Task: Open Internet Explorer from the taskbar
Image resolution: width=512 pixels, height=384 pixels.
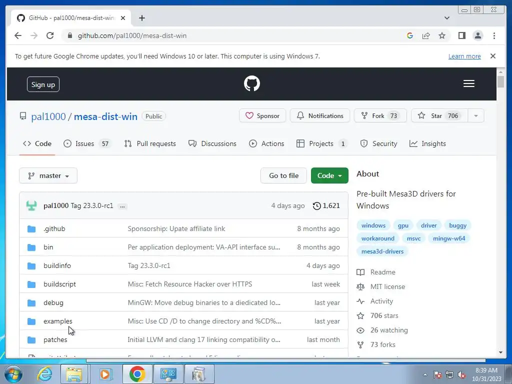Action: [x=44, y=374]
